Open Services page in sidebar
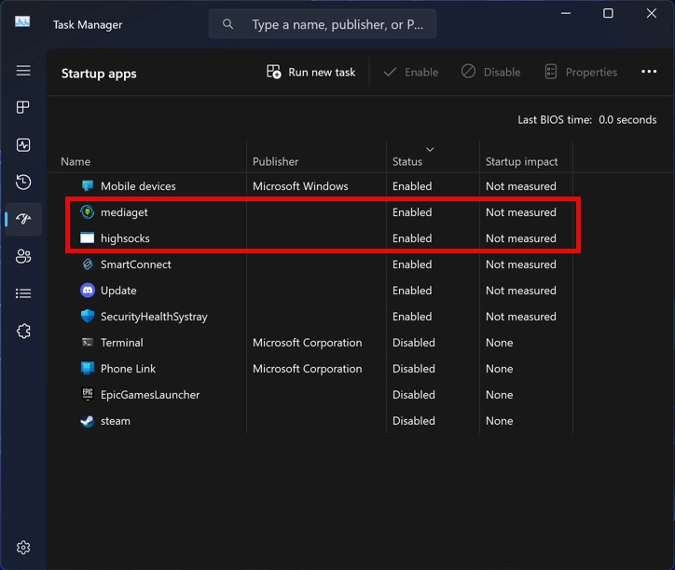675x570 pixels. [23, 331]
